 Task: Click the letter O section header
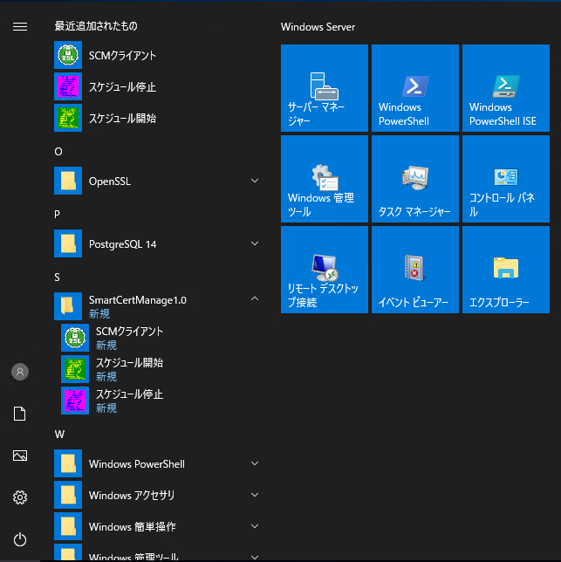pyautogui.click(x=58, y=152)
